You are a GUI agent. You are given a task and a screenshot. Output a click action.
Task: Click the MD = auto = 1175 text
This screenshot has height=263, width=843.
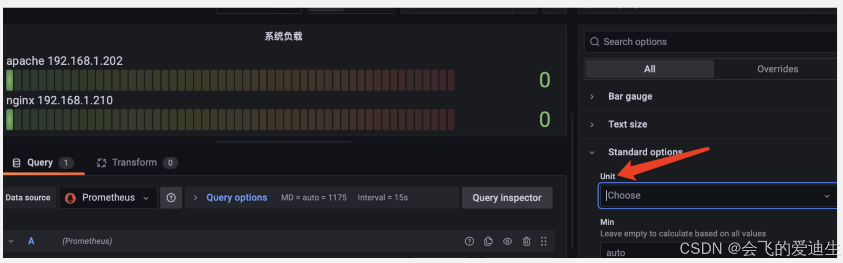coord(314,198)
